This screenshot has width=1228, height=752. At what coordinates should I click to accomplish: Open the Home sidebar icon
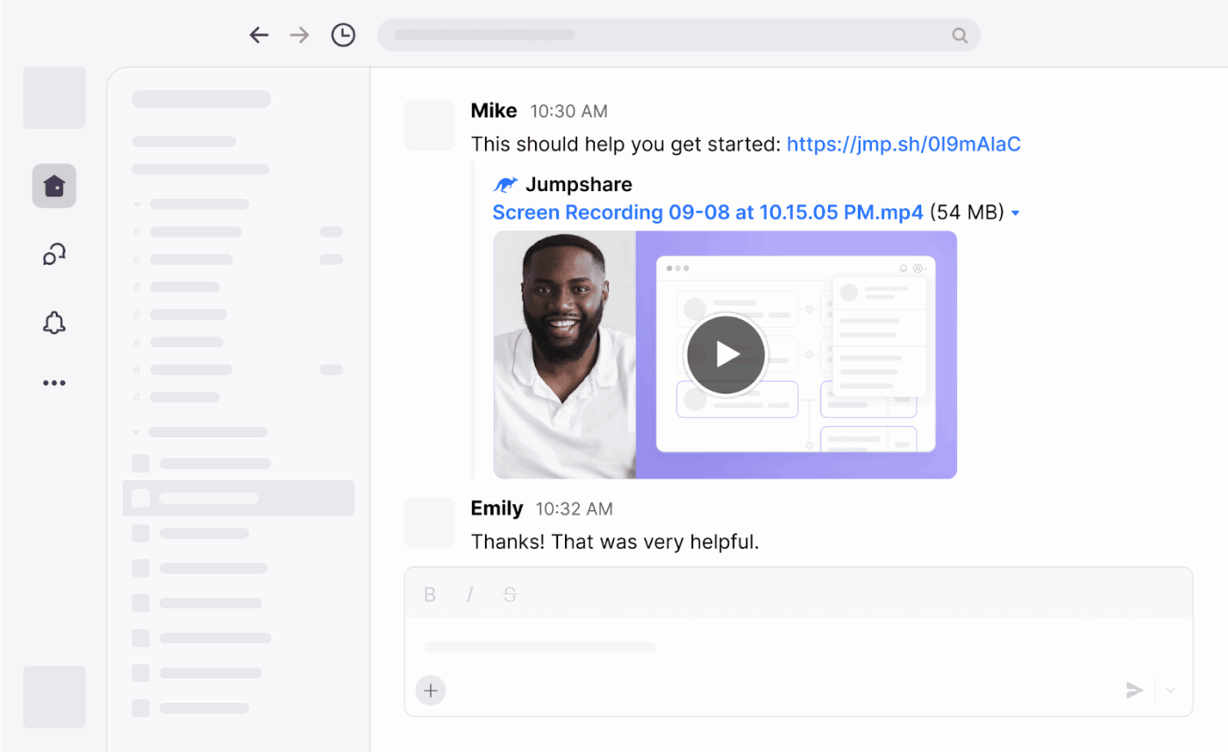pyautogui.click(x=54, y=186)
